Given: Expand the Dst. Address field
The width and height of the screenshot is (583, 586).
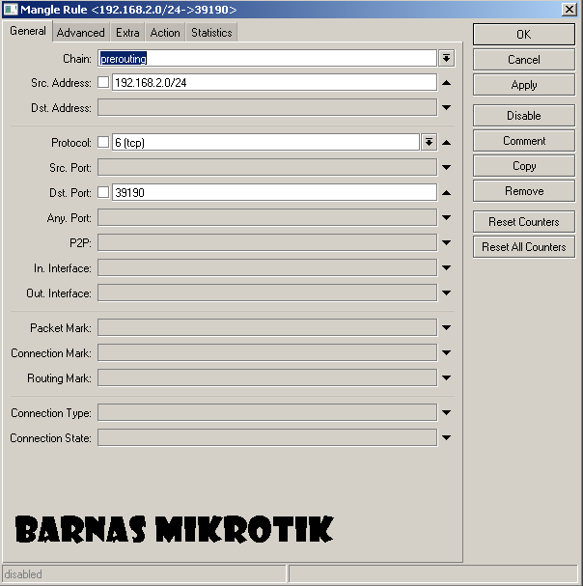Looking at the screenshot, I should pyautogui.click(x=446, y=107).
